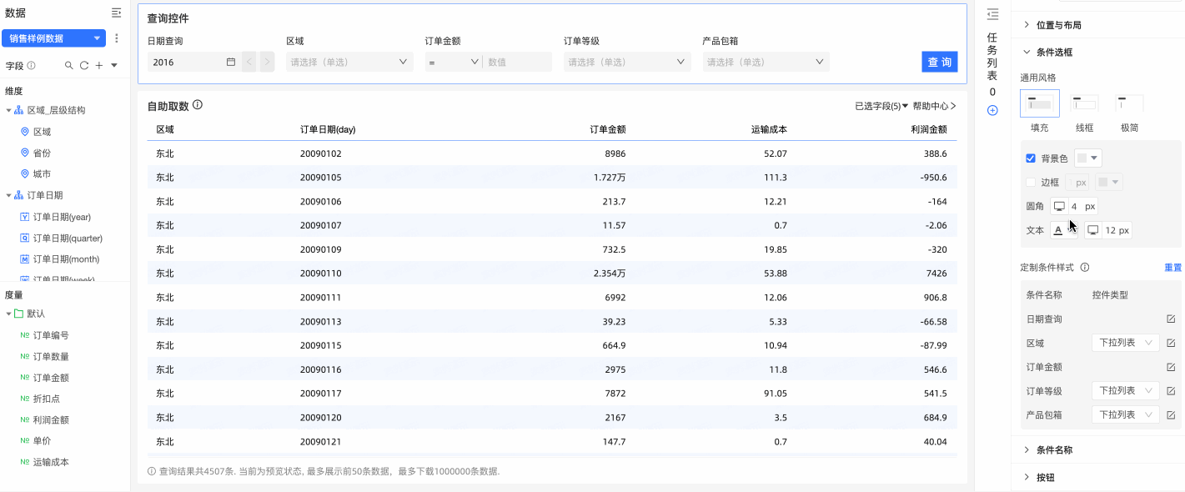This screenshot has width=1185, height=492.
Task: Collapse the 默认 measure folder
Action: [x=8, y=314]
